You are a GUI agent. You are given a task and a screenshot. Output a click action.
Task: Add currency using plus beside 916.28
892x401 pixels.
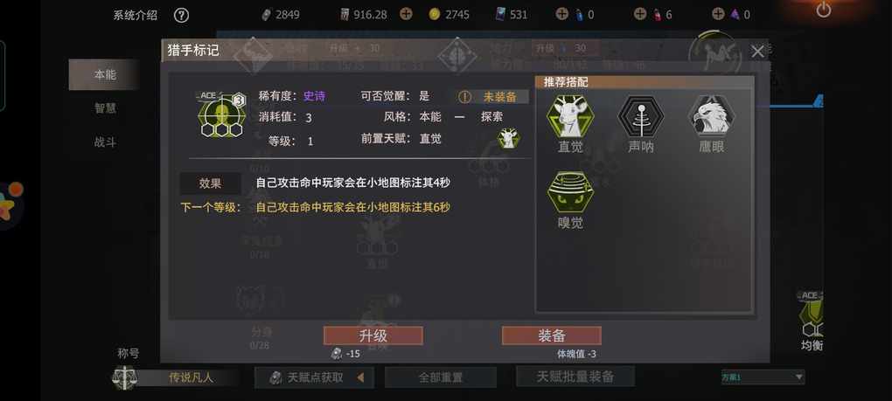pos(406,14)
